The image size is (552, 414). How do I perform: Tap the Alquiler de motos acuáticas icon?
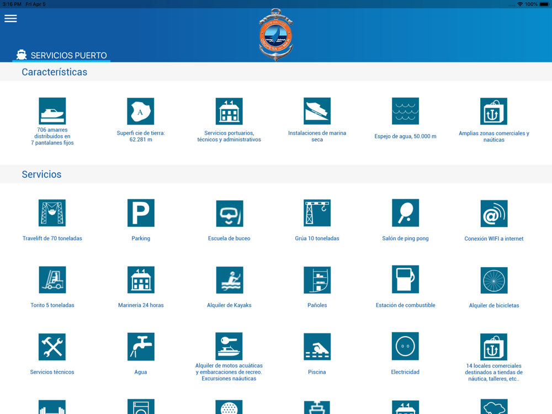(229, 346)
